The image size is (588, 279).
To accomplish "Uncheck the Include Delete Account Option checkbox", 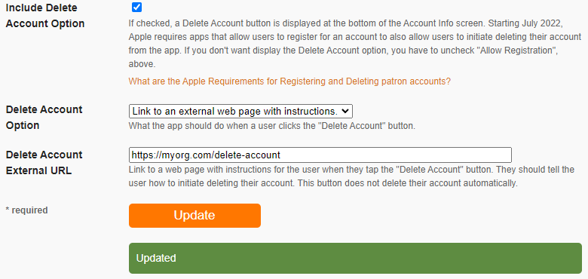I will coord(137,7).
